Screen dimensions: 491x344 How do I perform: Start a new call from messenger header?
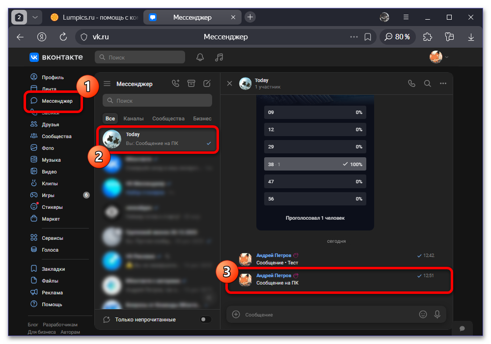tap(176, 84)
